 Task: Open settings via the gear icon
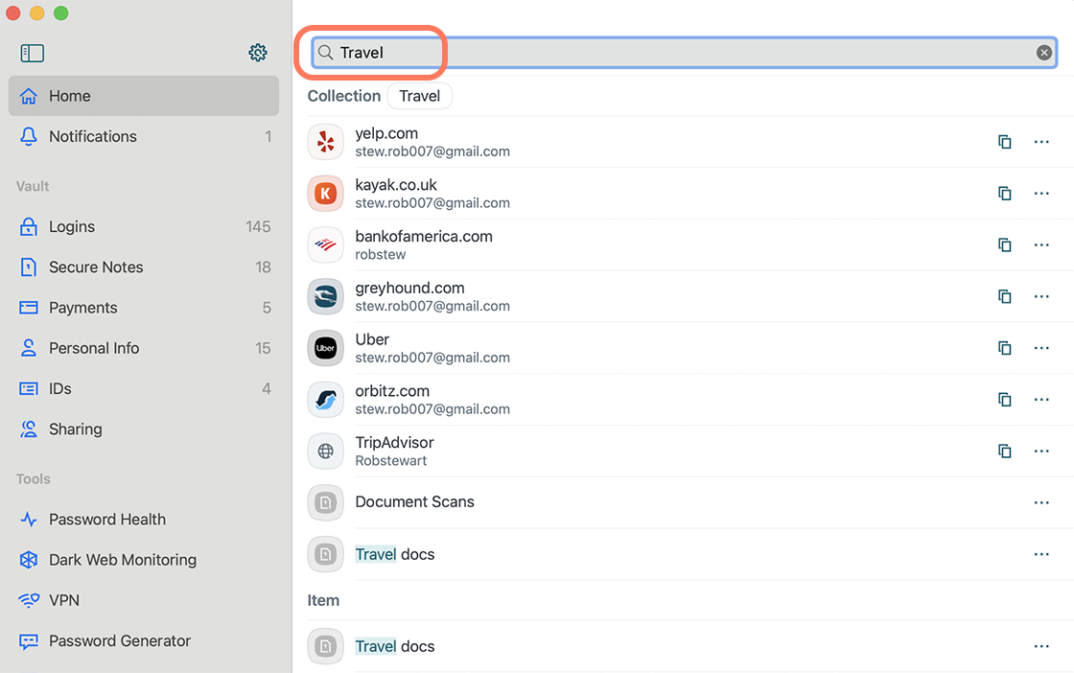[258, 53]
